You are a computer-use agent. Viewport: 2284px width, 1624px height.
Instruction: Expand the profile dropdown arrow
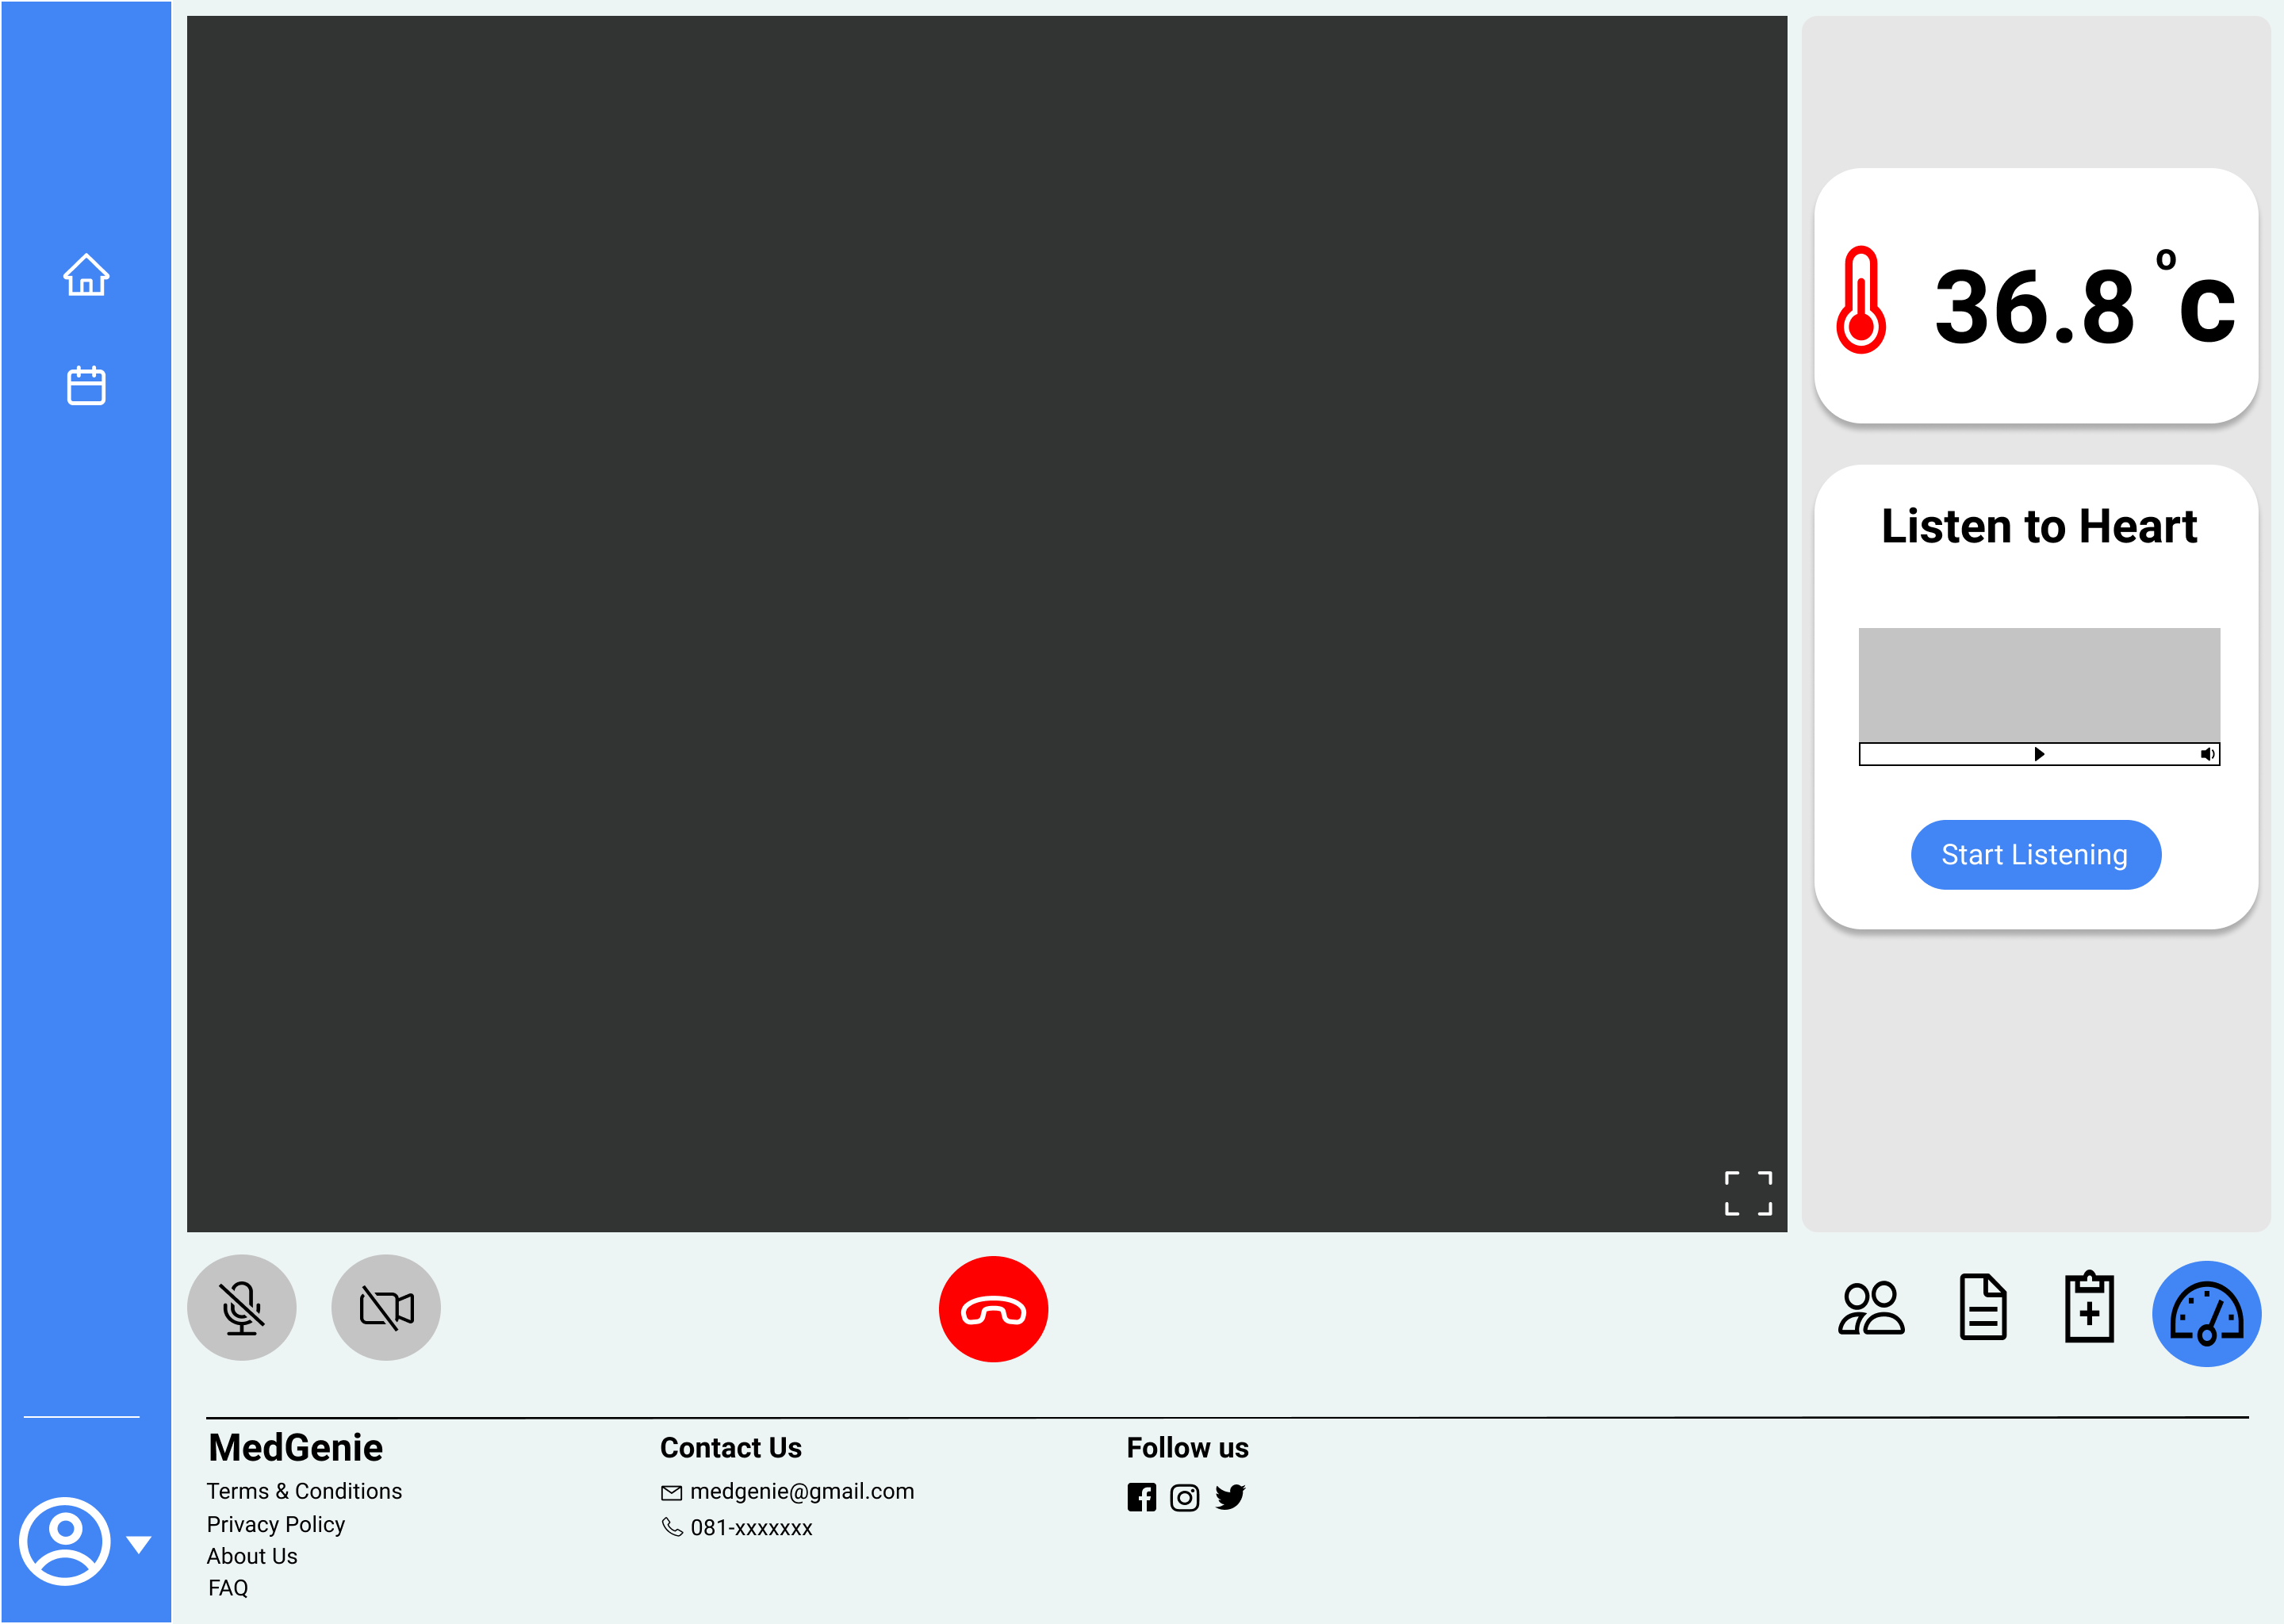[139, 1544]
